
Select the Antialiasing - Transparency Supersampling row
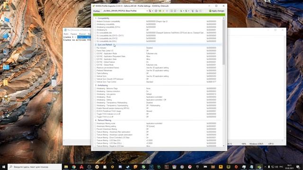158,105
